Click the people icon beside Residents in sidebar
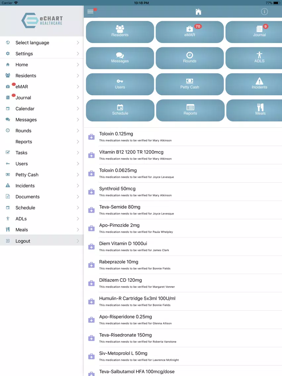 pyautogui.click(x=8, y=75)
